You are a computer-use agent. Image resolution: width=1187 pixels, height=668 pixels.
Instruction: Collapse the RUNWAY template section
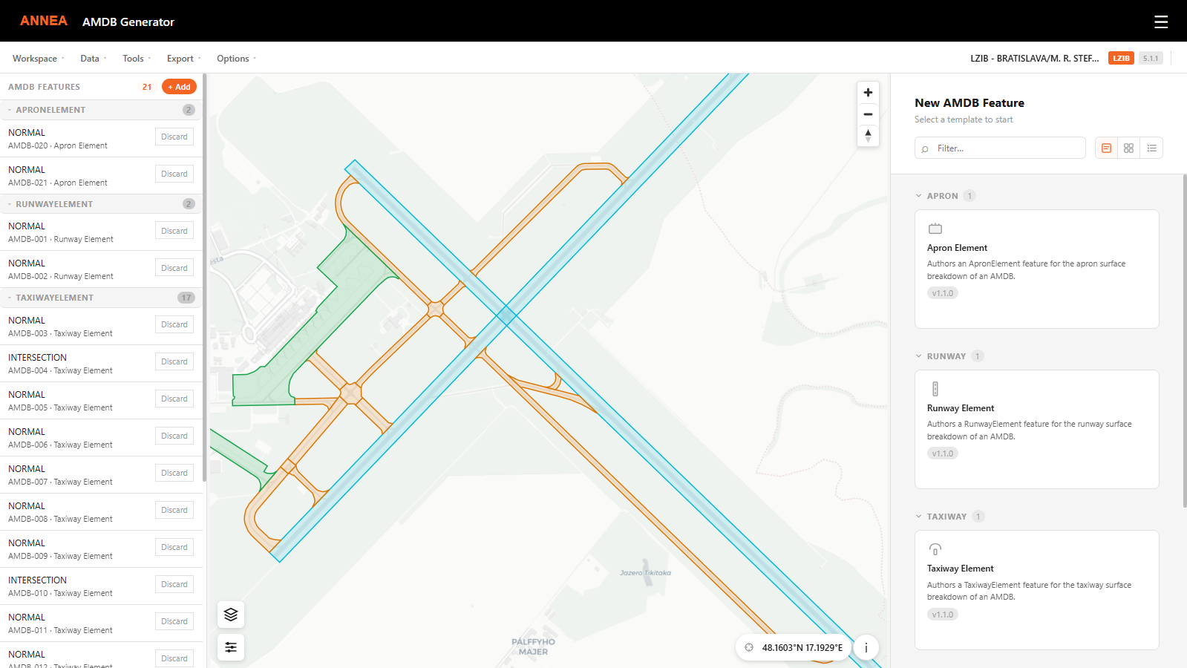click(918, 356)
